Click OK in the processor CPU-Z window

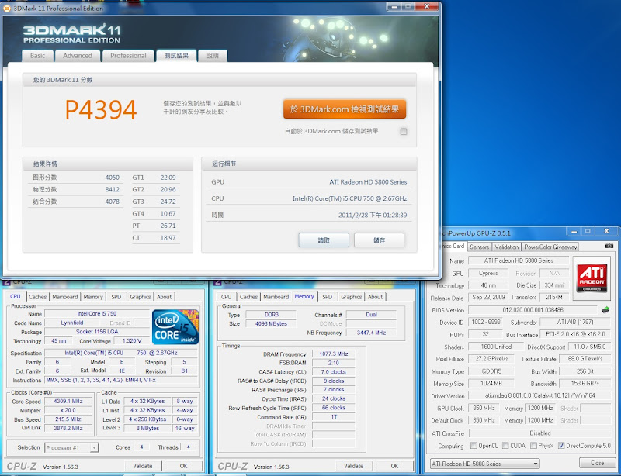pos(183,466)
